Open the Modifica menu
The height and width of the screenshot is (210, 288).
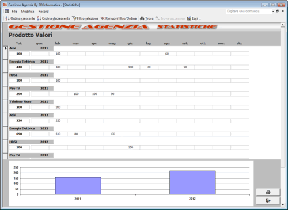(28, 12)
